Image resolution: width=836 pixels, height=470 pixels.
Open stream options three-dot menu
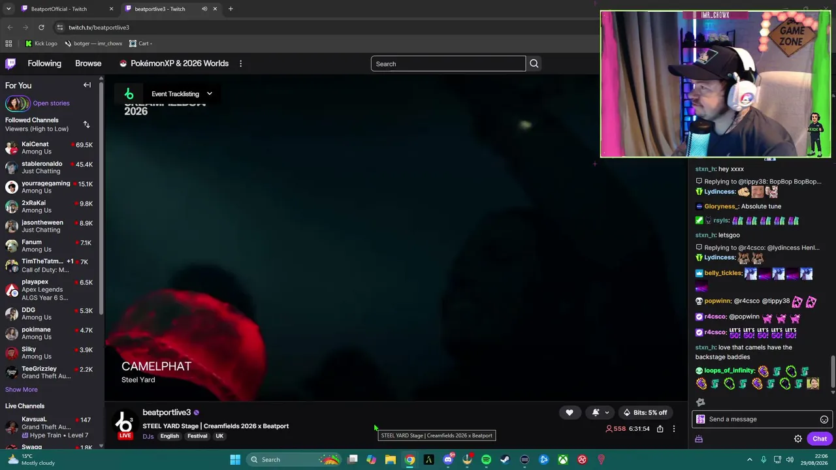(674, 429)
